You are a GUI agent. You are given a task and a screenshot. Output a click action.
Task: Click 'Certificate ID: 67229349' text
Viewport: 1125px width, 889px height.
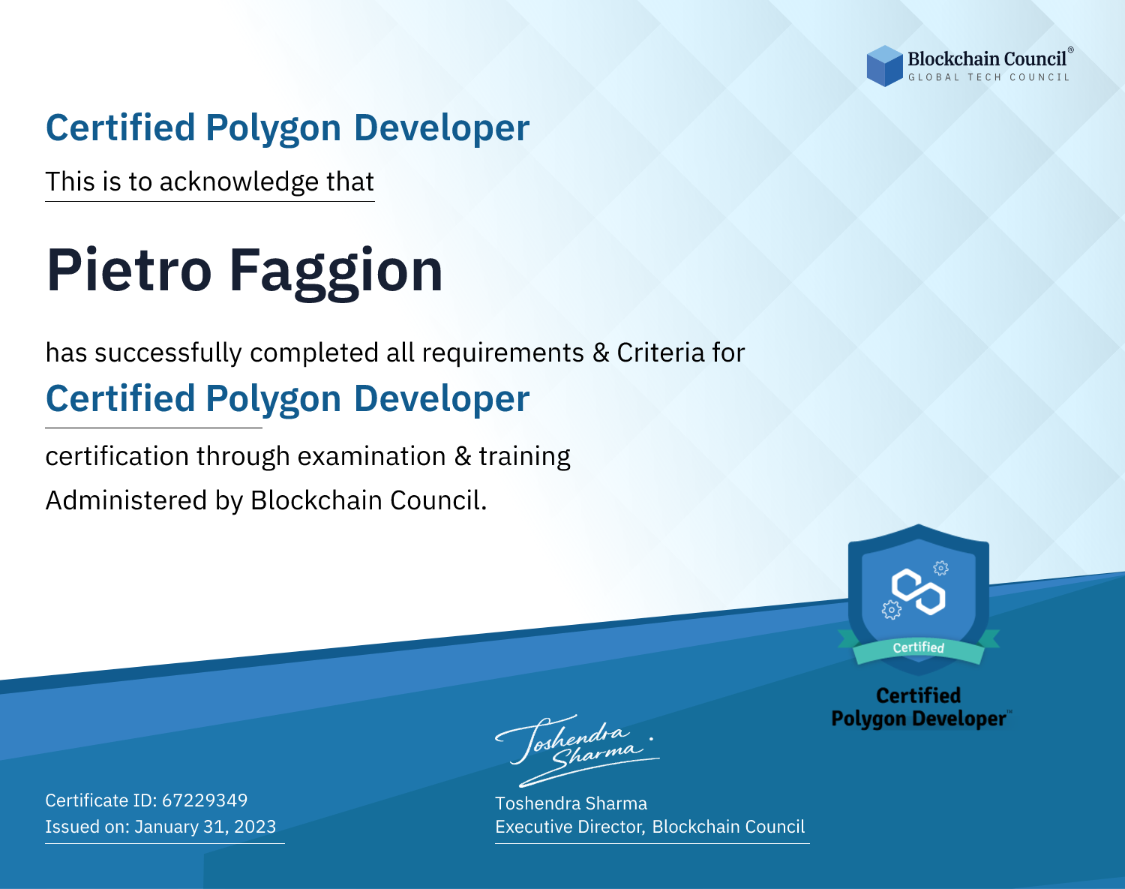coord(146,800)
